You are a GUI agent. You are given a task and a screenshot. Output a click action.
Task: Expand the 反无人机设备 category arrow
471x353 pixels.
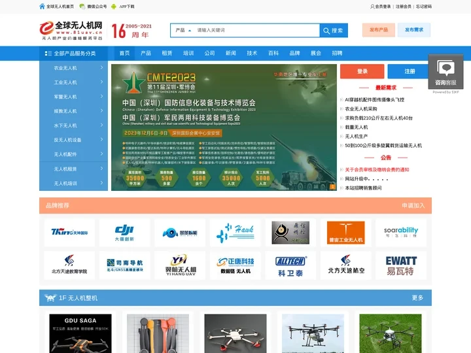101,140
